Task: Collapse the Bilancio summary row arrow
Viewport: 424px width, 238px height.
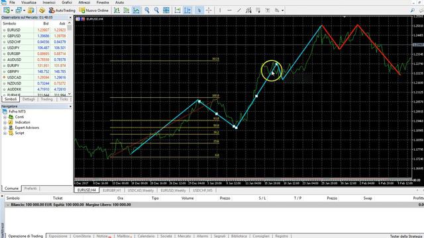Action: tap(7, 205)
